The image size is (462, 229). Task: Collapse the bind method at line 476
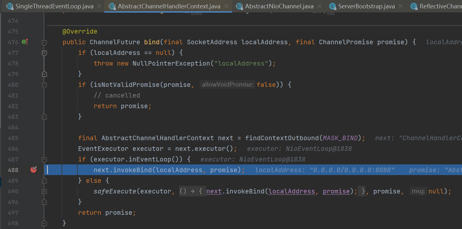pos(44,42)
